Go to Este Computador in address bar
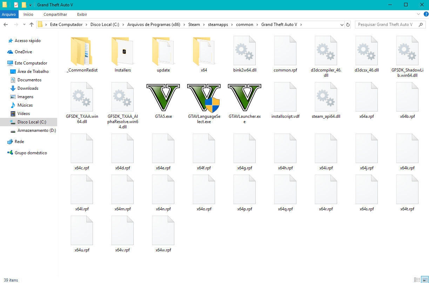Screen dimensions: 429x283 (x=66, y=25)
